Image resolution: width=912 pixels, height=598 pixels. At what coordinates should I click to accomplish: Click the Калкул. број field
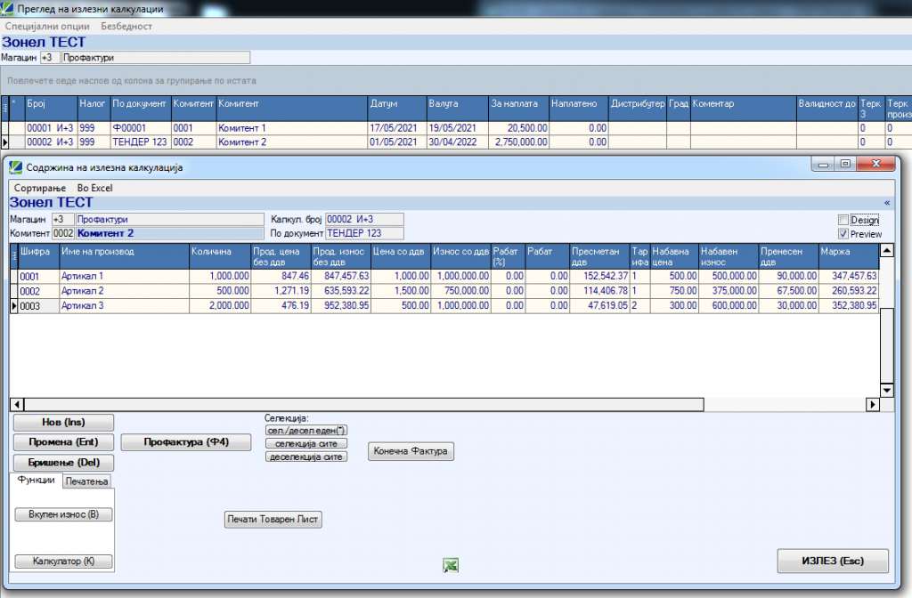pyautogui.click(x=364, y=219)
